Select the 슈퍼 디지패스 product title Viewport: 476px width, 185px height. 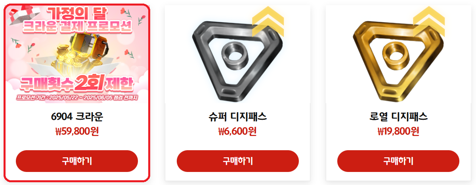tap(237, 117)
